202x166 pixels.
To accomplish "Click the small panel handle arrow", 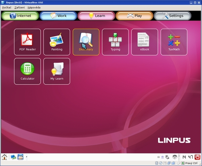I will pyautogui.click(x=27, y=157).
